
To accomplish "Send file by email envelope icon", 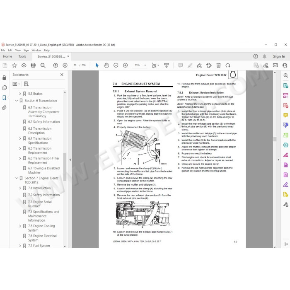I will point(275,65).
